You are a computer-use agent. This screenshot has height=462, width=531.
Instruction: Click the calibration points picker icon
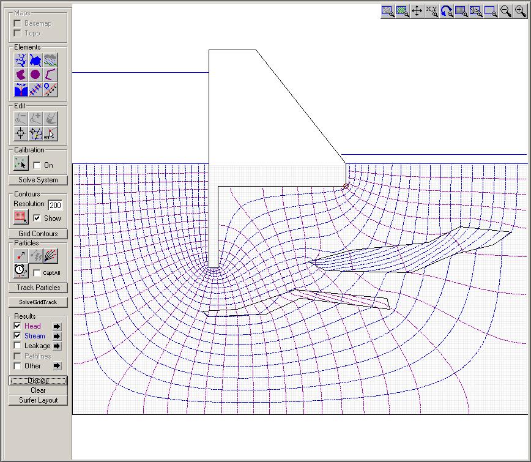pyautogui.click(x=21, y=164)
